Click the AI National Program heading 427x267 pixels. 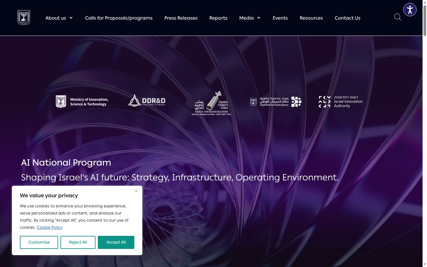(66, 163)
